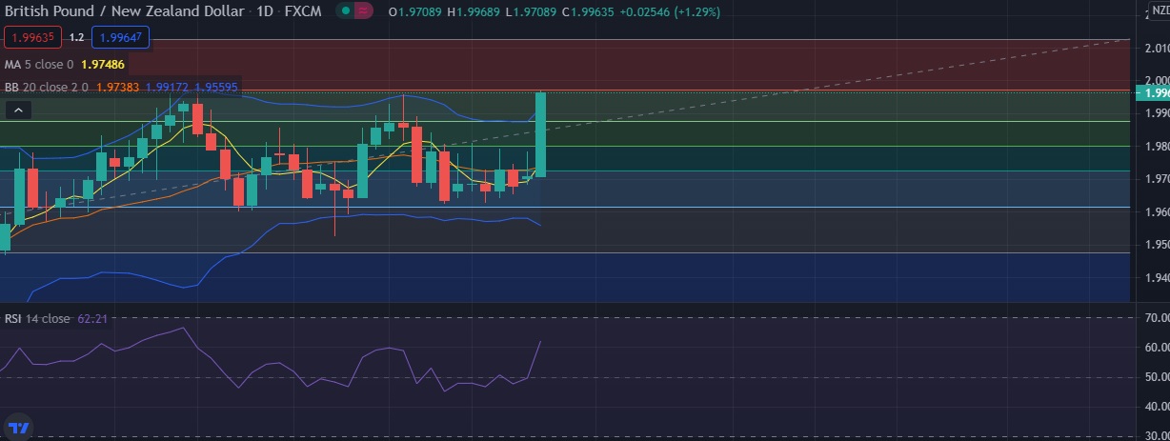The height and width of the screenshot is (441, 1170).
Task: Click the RSI value 62.21
Action: point(92,318)
